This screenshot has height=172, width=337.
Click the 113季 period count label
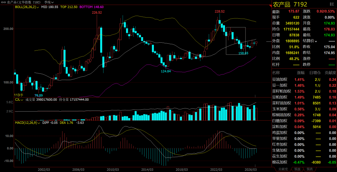[18, 95]
